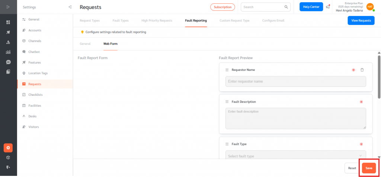This screenshot has height=177, width=381.
Task: Open the orange settings gear icon
Action: [8, 148]
